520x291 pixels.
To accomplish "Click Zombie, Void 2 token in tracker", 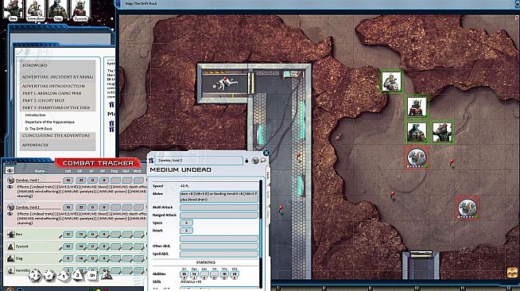I will tap(10, 208).
